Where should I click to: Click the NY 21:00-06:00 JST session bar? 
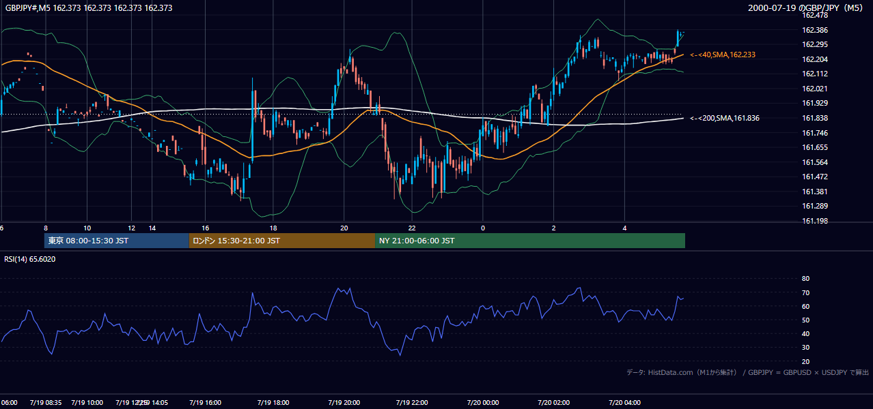coord(530,241)
